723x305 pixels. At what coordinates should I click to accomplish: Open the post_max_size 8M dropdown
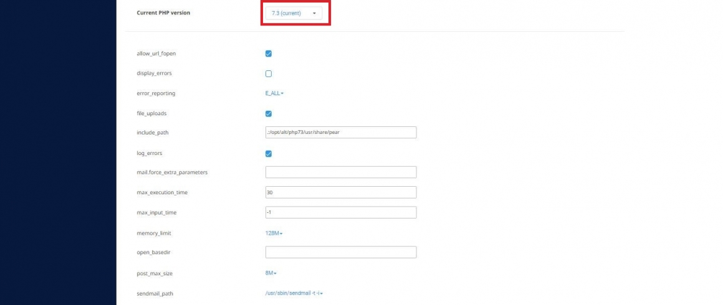point(271,273)
